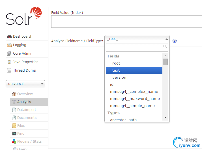Click the Dataimport document icon
Viewport: 202px width, 150px height.
[14, 110]
